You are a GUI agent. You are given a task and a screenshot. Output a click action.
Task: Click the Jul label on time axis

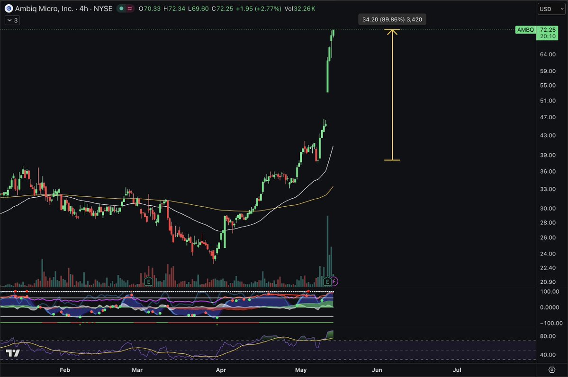pyautogui.click(x=457, y=370)
